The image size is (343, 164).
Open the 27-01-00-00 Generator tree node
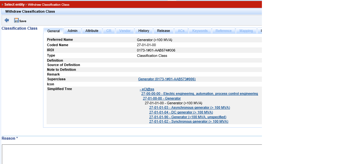162,98
